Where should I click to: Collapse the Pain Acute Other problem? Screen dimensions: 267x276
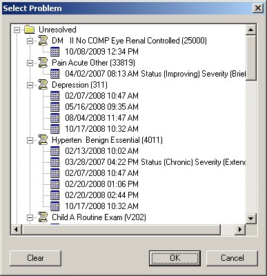pyautogui.click(x=30, y=63)
